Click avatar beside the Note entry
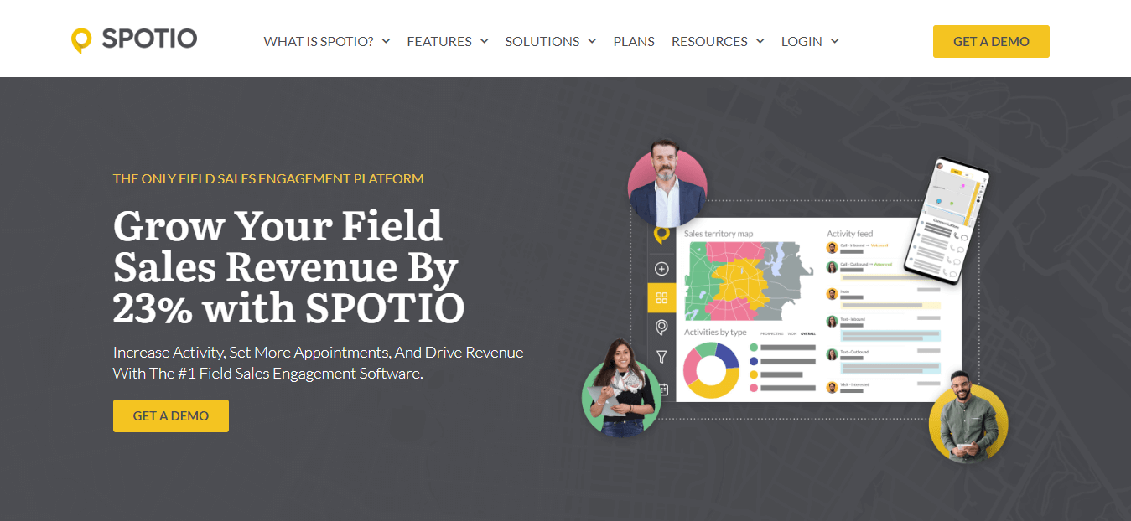This screenshot has width=1131, height=521. (832, 294)
